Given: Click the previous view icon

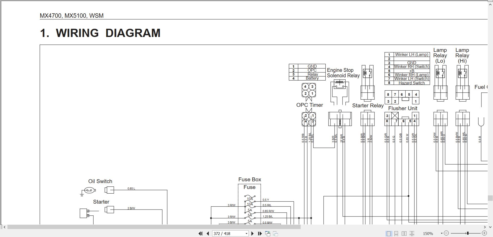Looking at the screenshot, I should [x=268, y=233].
